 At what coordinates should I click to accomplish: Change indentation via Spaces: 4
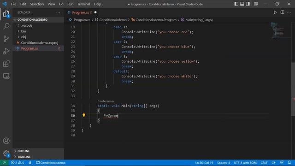(x=224, y=163)
